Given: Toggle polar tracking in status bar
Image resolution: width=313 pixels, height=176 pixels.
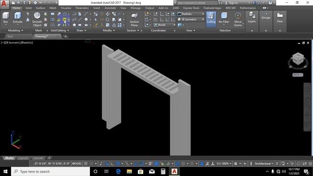Looking at the screenshot, I should [x=118, y=164].
